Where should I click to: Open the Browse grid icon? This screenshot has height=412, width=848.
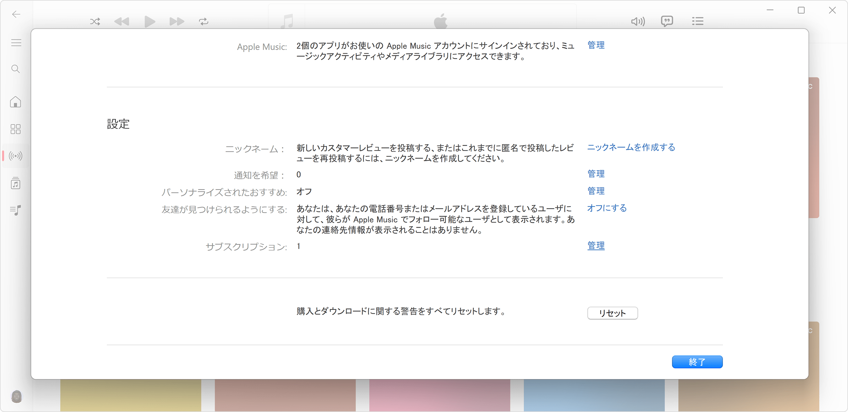[15, 129]
